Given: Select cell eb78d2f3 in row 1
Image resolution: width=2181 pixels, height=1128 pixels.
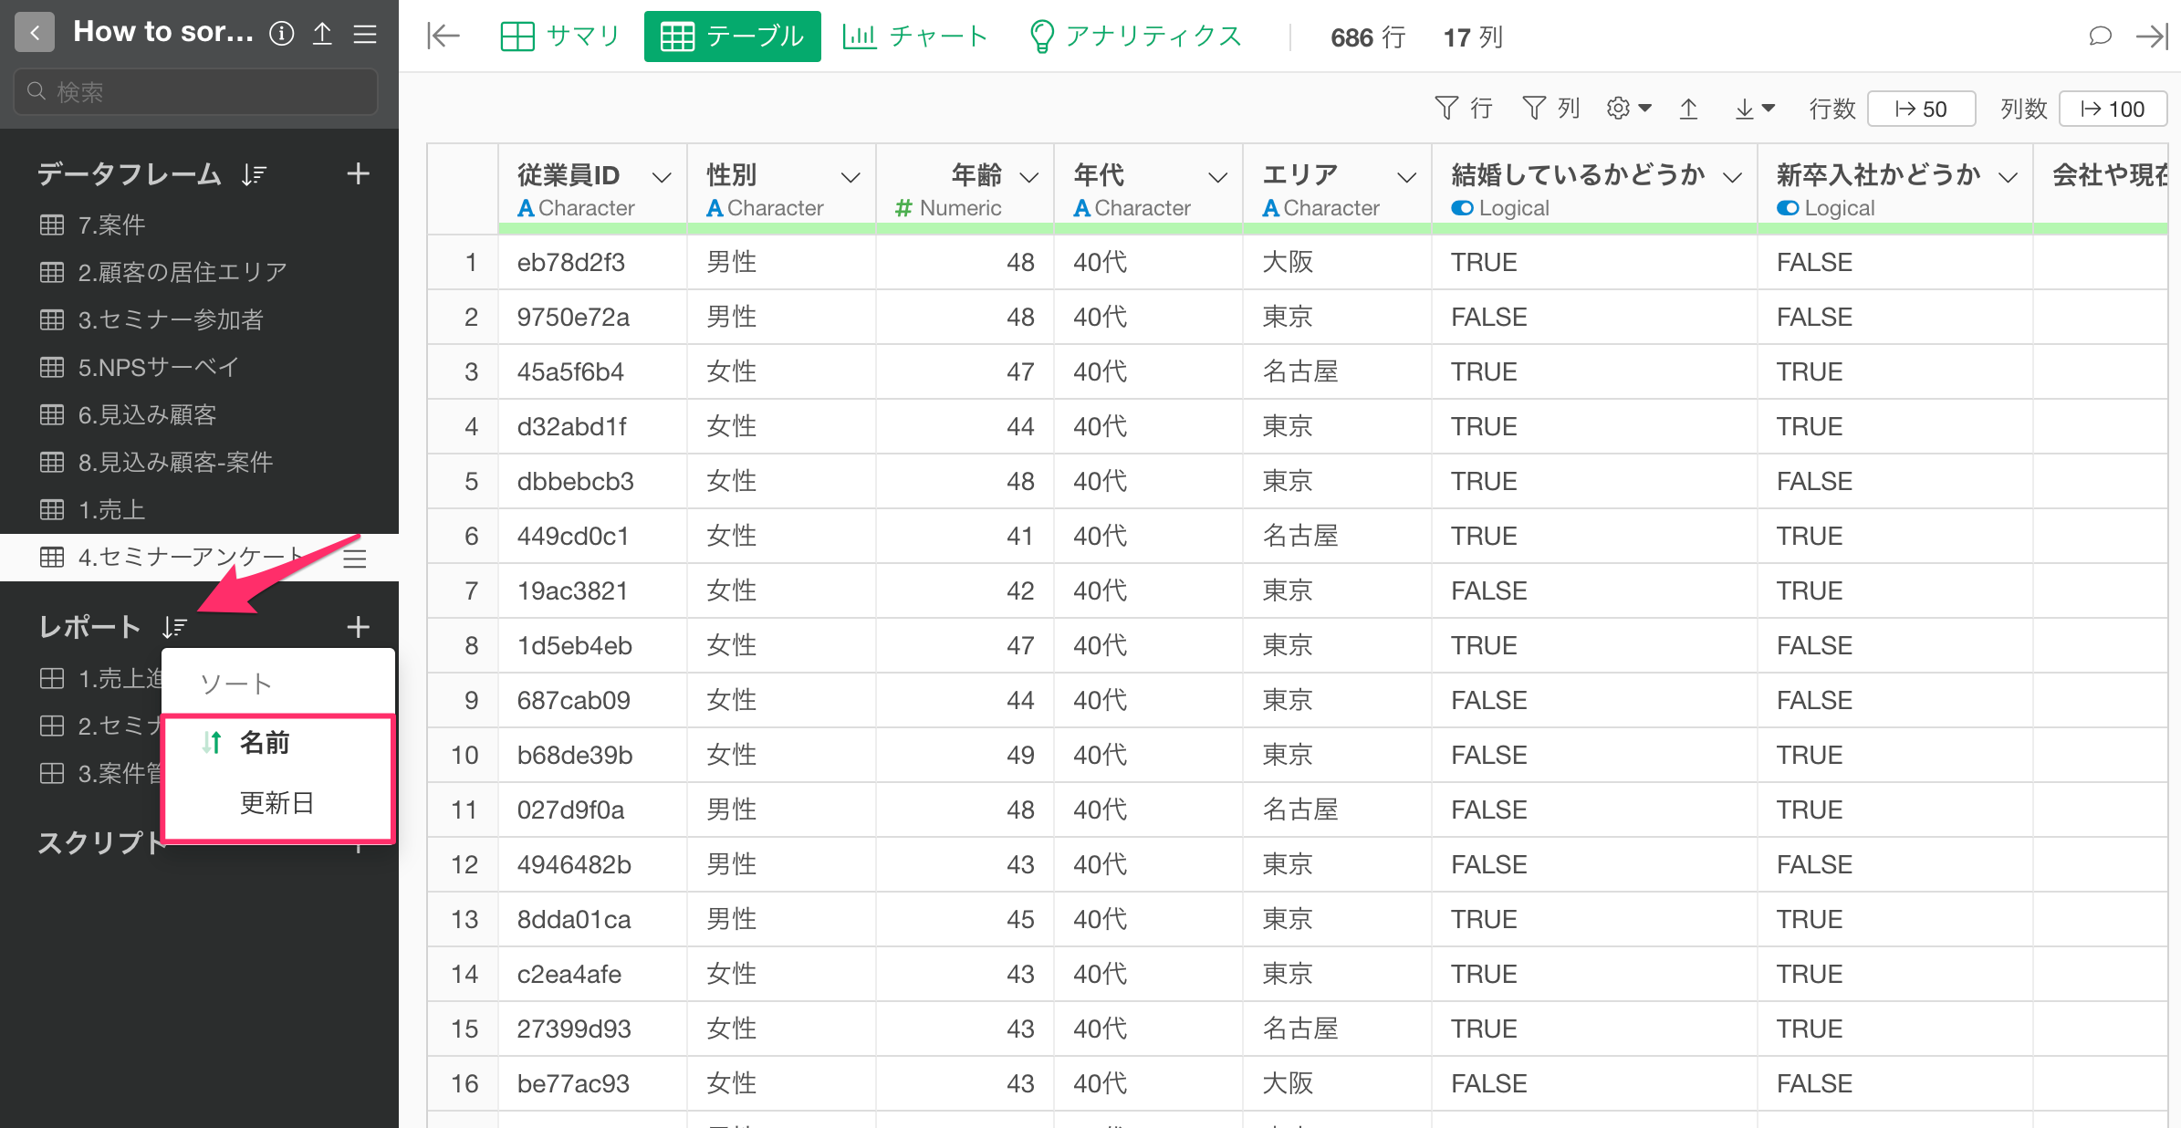Looking at the screenshot, I should tap(592, 263).
